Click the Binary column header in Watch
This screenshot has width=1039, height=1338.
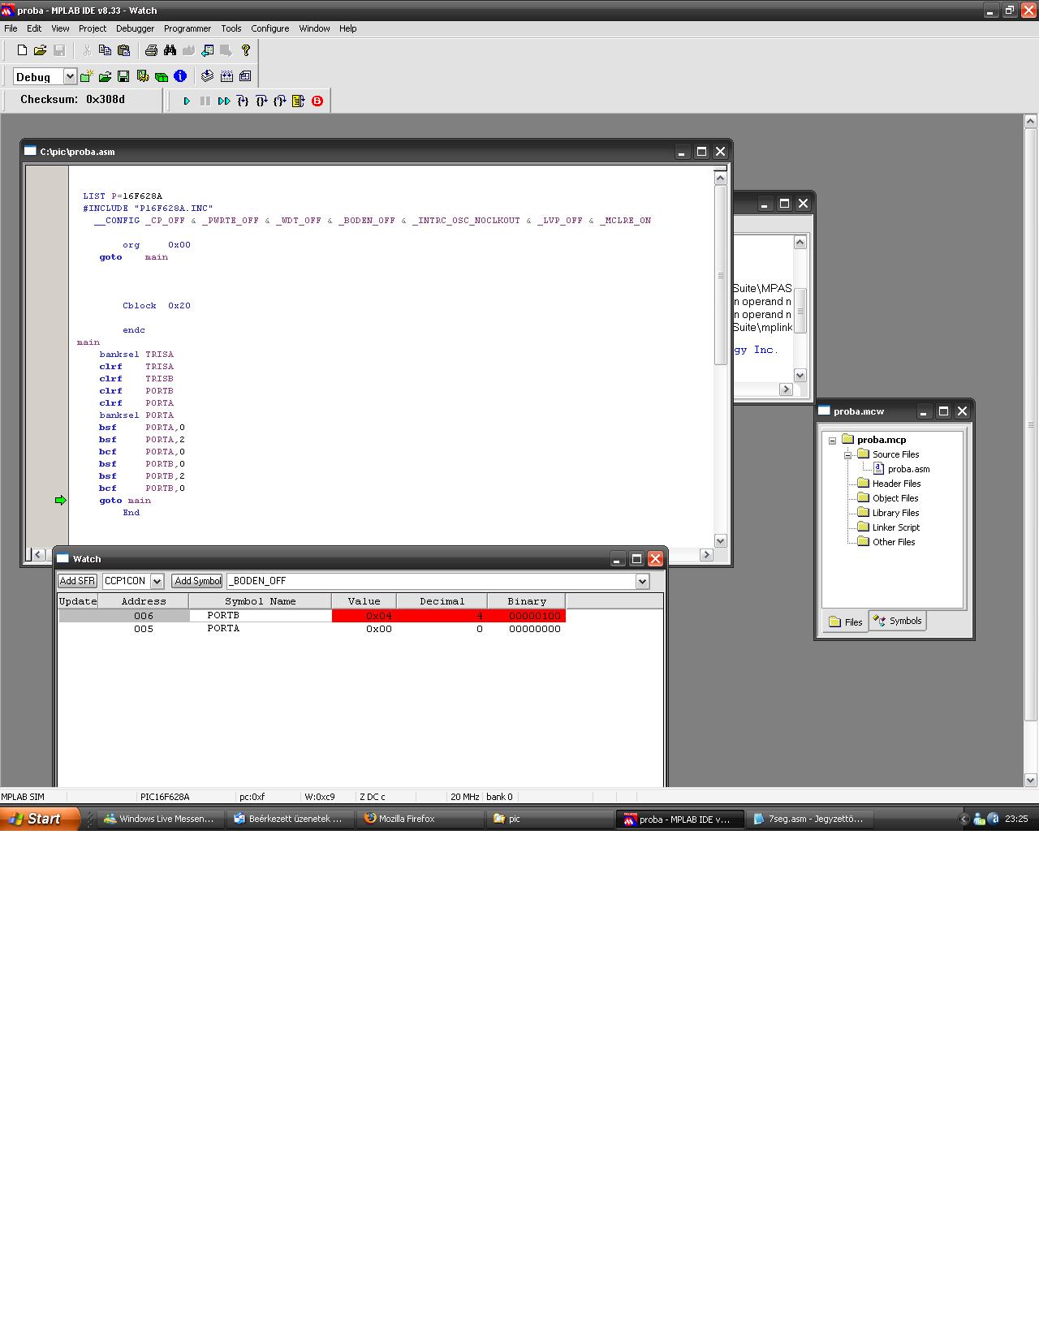527,601
